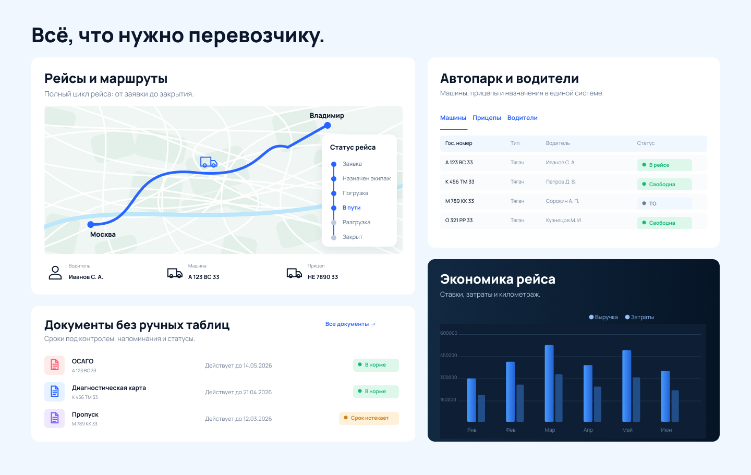Select the Погрузка status step
The height and width of the screenshot is (475, 751).
355,193
